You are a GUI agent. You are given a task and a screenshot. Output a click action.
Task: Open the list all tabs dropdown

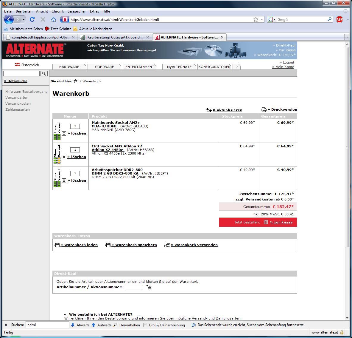click(347, 37)
